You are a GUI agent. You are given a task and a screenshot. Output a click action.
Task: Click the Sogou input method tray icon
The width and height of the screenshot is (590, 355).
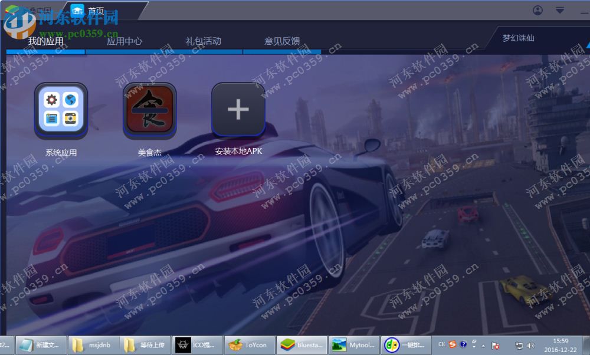(x=453, y=344)
